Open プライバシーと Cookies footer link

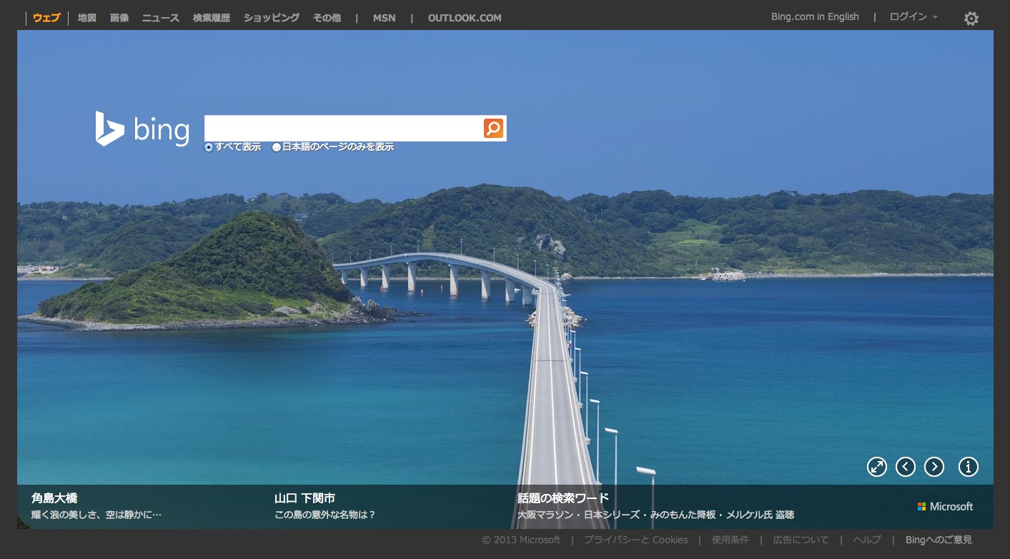tap(635, 540)
